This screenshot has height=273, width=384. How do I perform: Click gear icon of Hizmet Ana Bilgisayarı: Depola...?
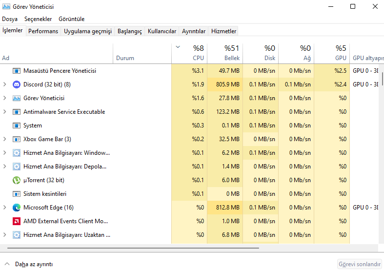(17, 167)
